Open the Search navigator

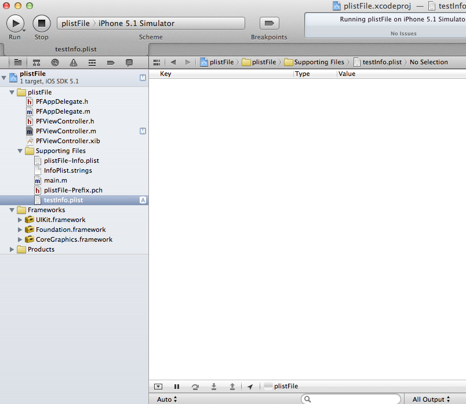55,63
